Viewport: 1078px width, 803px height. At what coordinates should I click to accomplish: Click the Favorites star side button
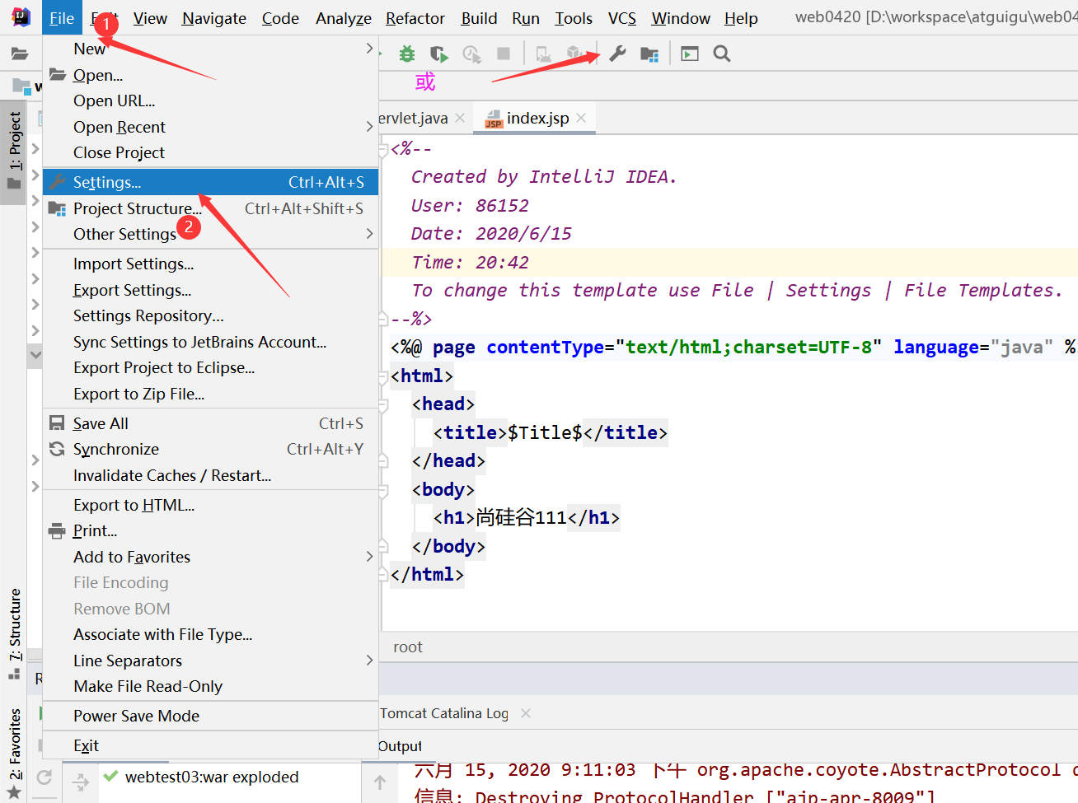tap(15, 754)
